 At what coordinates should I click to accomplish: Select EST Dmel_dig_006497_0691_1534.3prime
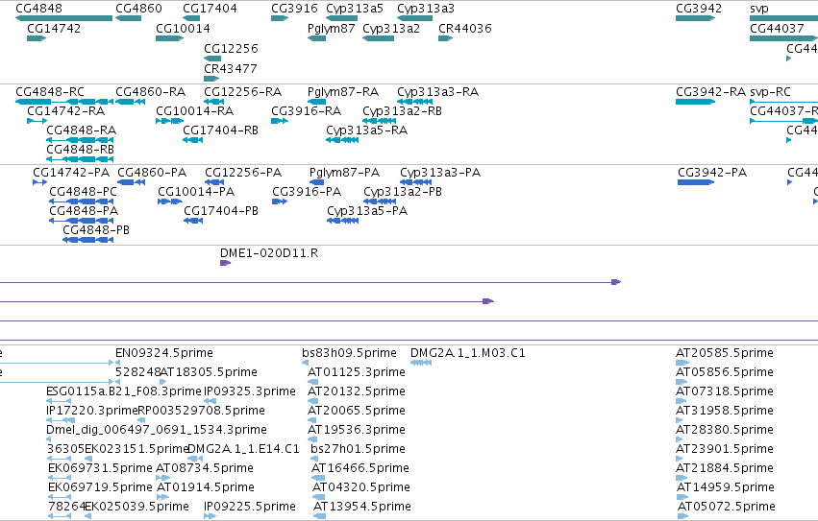(x=48, y=439)
